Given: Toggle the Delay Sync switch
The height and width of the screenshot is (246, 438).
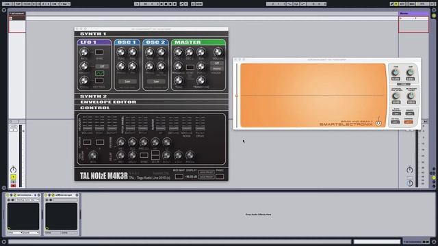Looking at the screenshot, I should click(x=144, y=155).
